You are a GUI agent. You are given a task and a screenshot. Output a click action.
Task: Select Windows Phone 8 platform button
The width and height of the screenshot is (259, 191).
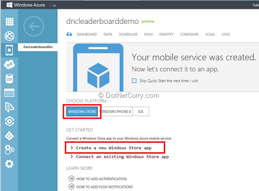coord(115,112)
